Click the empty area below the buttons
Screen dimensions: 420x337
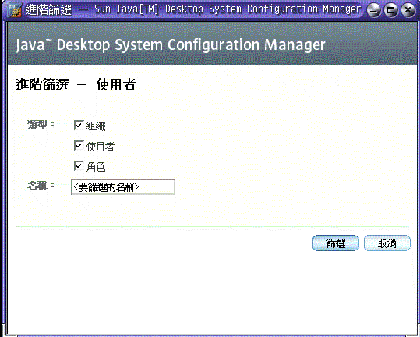click(212, 293)
